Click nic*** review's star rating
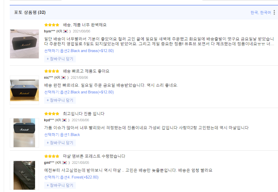278x192 pixels. [51, 71]
